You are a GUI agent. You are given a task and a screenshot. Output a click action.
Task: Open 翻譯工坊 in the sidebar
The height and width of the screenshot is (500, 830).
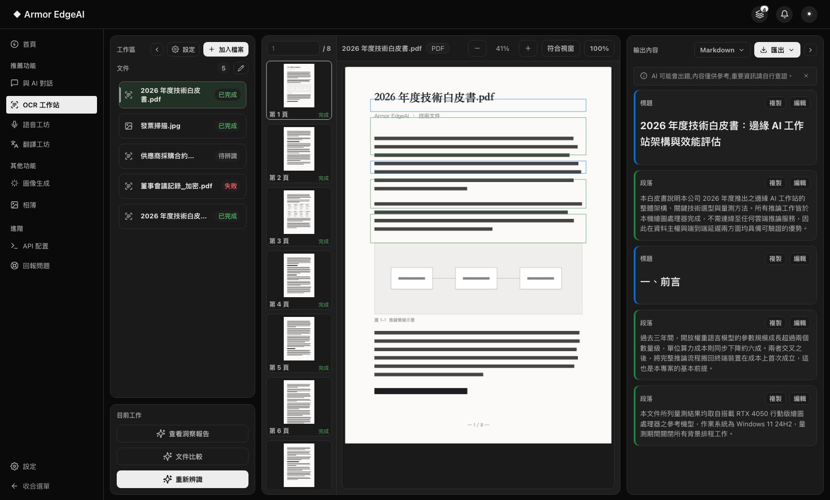(x=51, y=144)
